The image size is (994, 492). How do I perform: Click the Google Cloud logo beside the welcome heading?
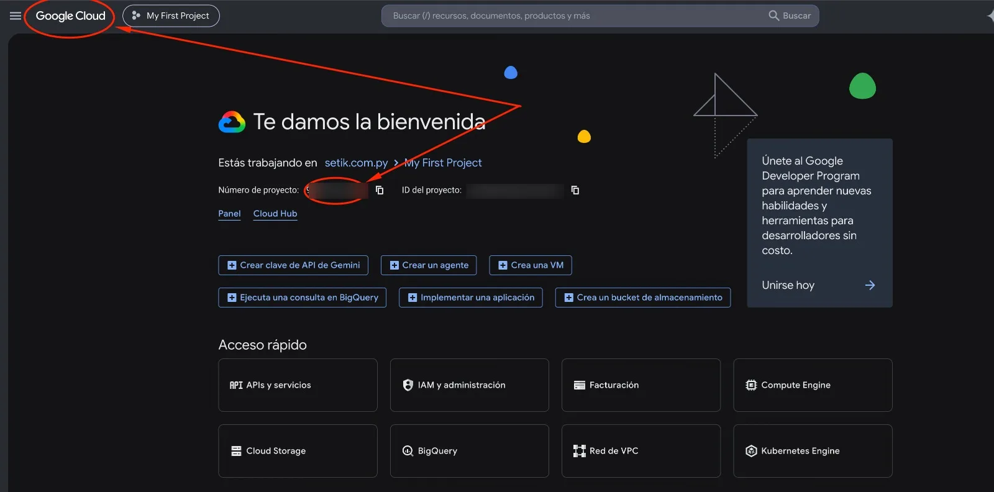coord(232,122)
